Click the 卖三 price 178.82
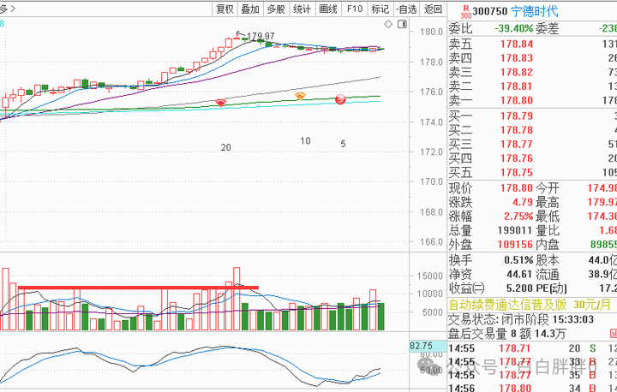617x392 pixels. (516, 73)
